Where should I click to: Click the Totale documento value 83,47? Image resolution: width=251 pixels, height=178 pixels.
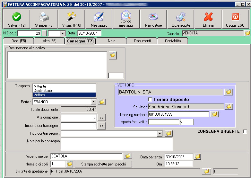coord(79,110)
